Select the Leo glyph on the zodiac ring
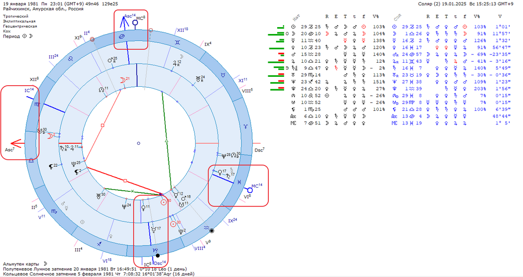523x277 pixels. point(71,59)
